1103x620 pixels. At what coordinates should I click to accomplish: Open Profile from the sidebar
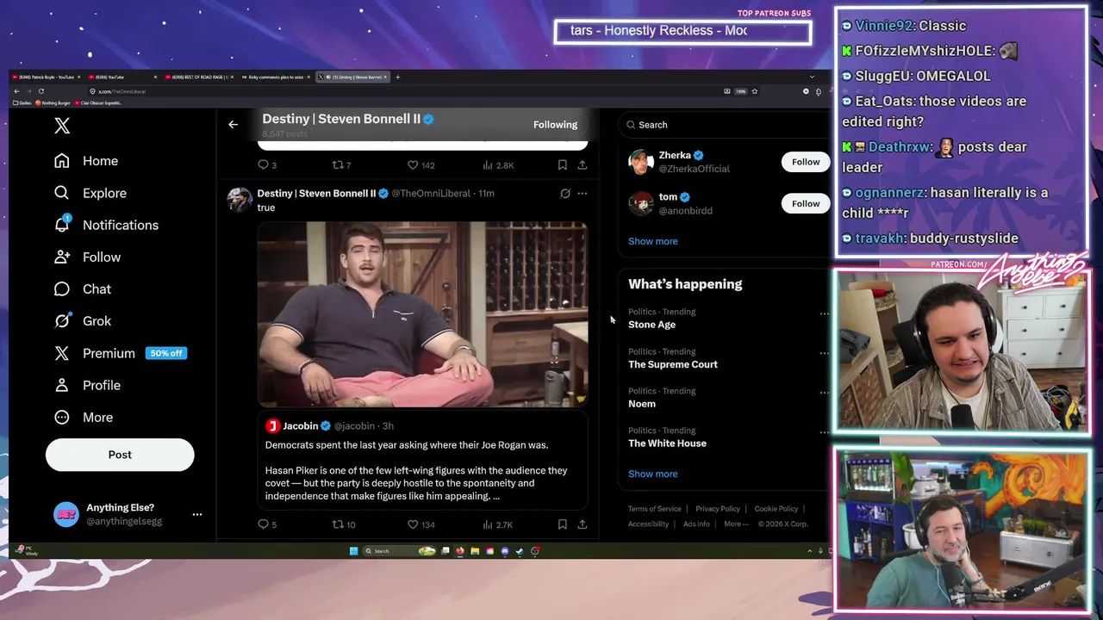[87, 385]
